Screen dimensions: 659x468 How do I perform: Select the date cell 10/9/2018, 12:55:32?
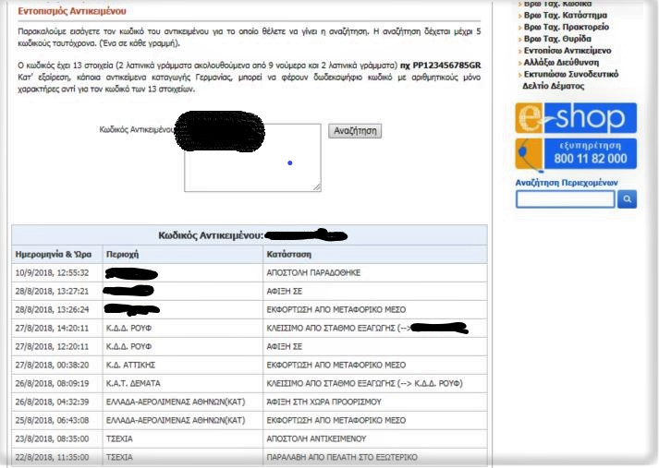tap(52, 273)
